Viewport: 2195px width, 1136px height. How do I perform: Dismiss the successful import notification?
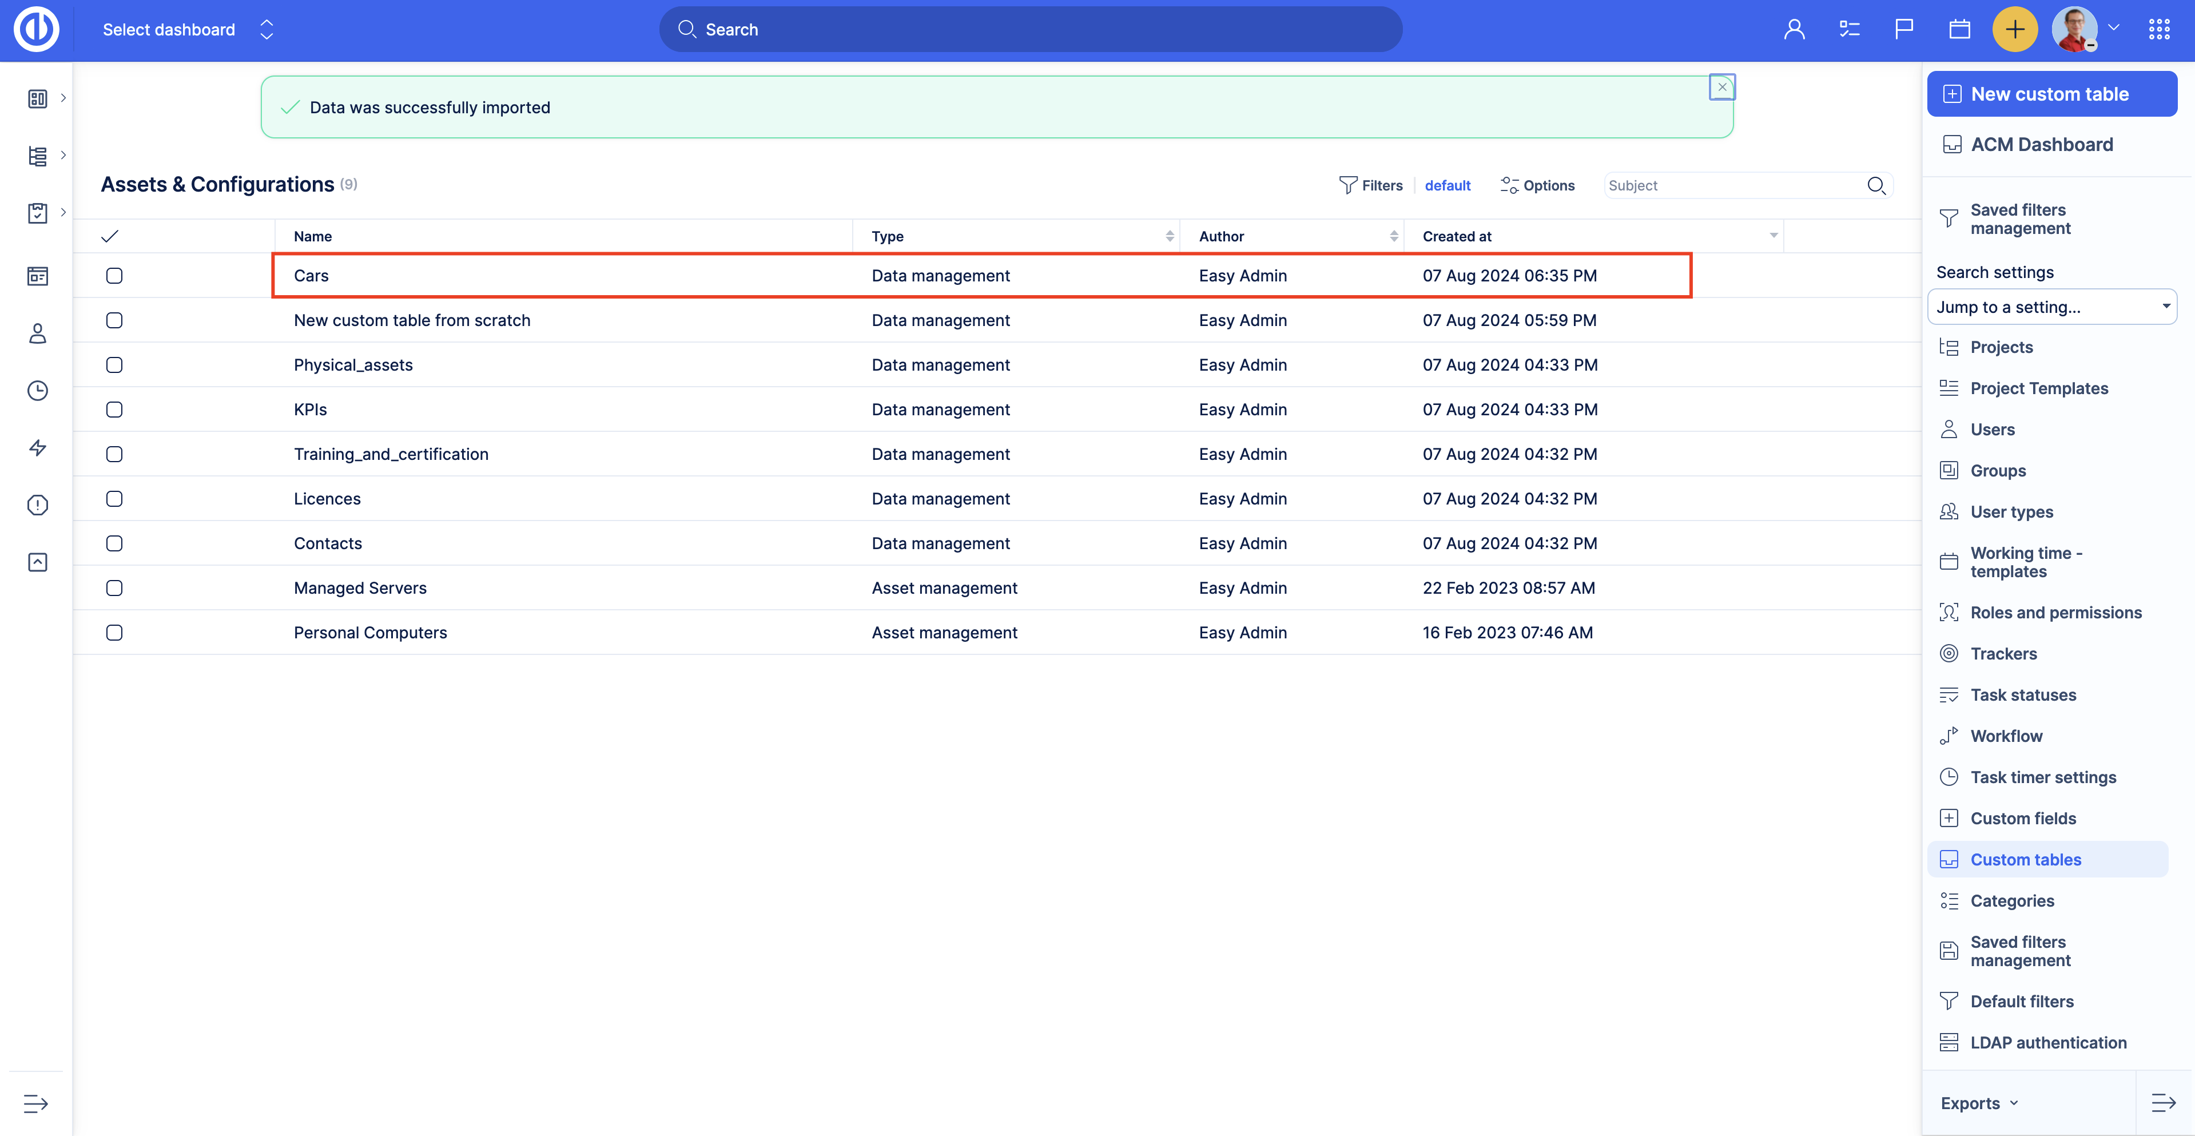(1721, 87)
